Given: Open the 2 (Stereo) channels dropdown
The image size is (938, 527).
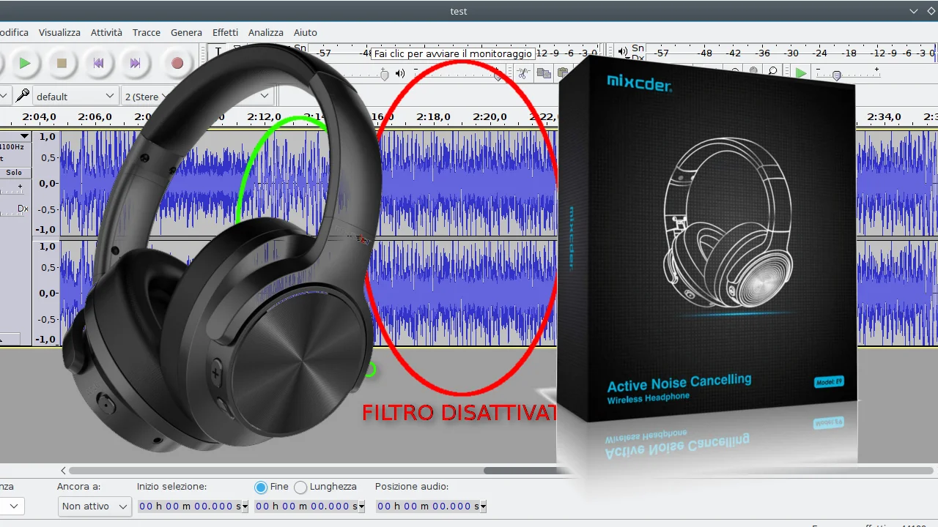Looking at the screenshot, I should tap(147, 96).
